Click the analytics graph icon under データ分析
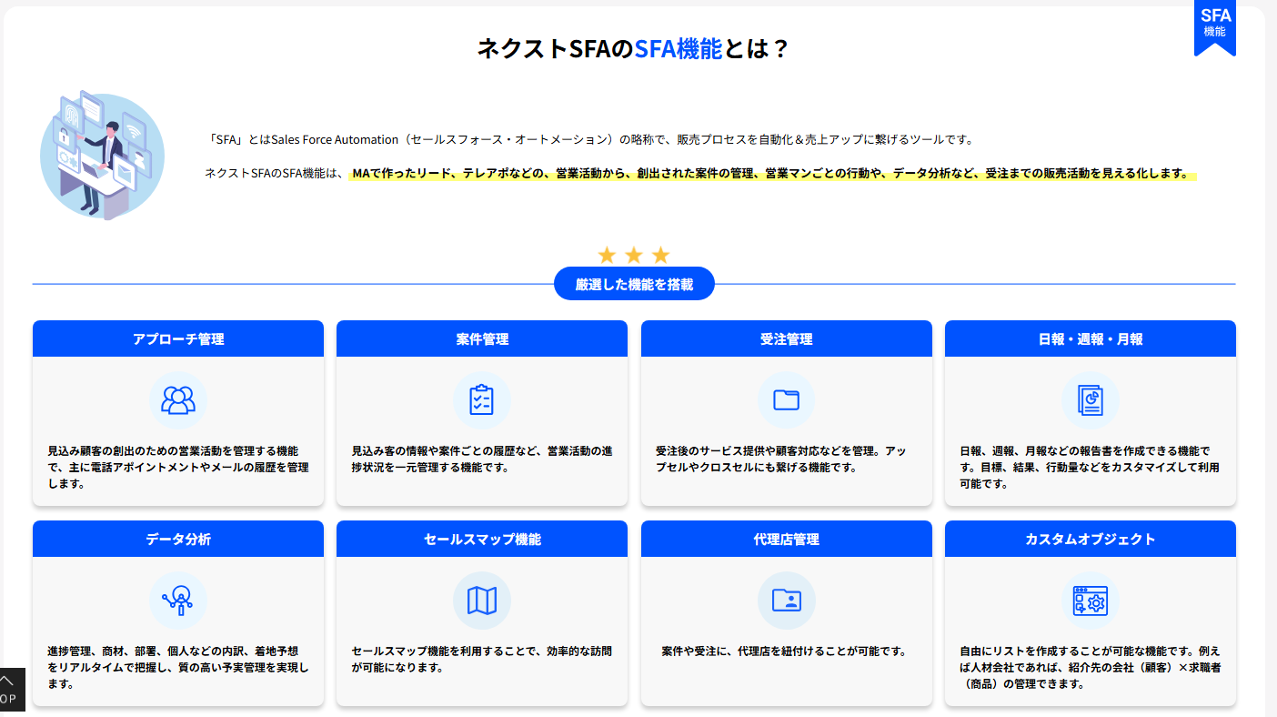 click(x=178, y=601)
